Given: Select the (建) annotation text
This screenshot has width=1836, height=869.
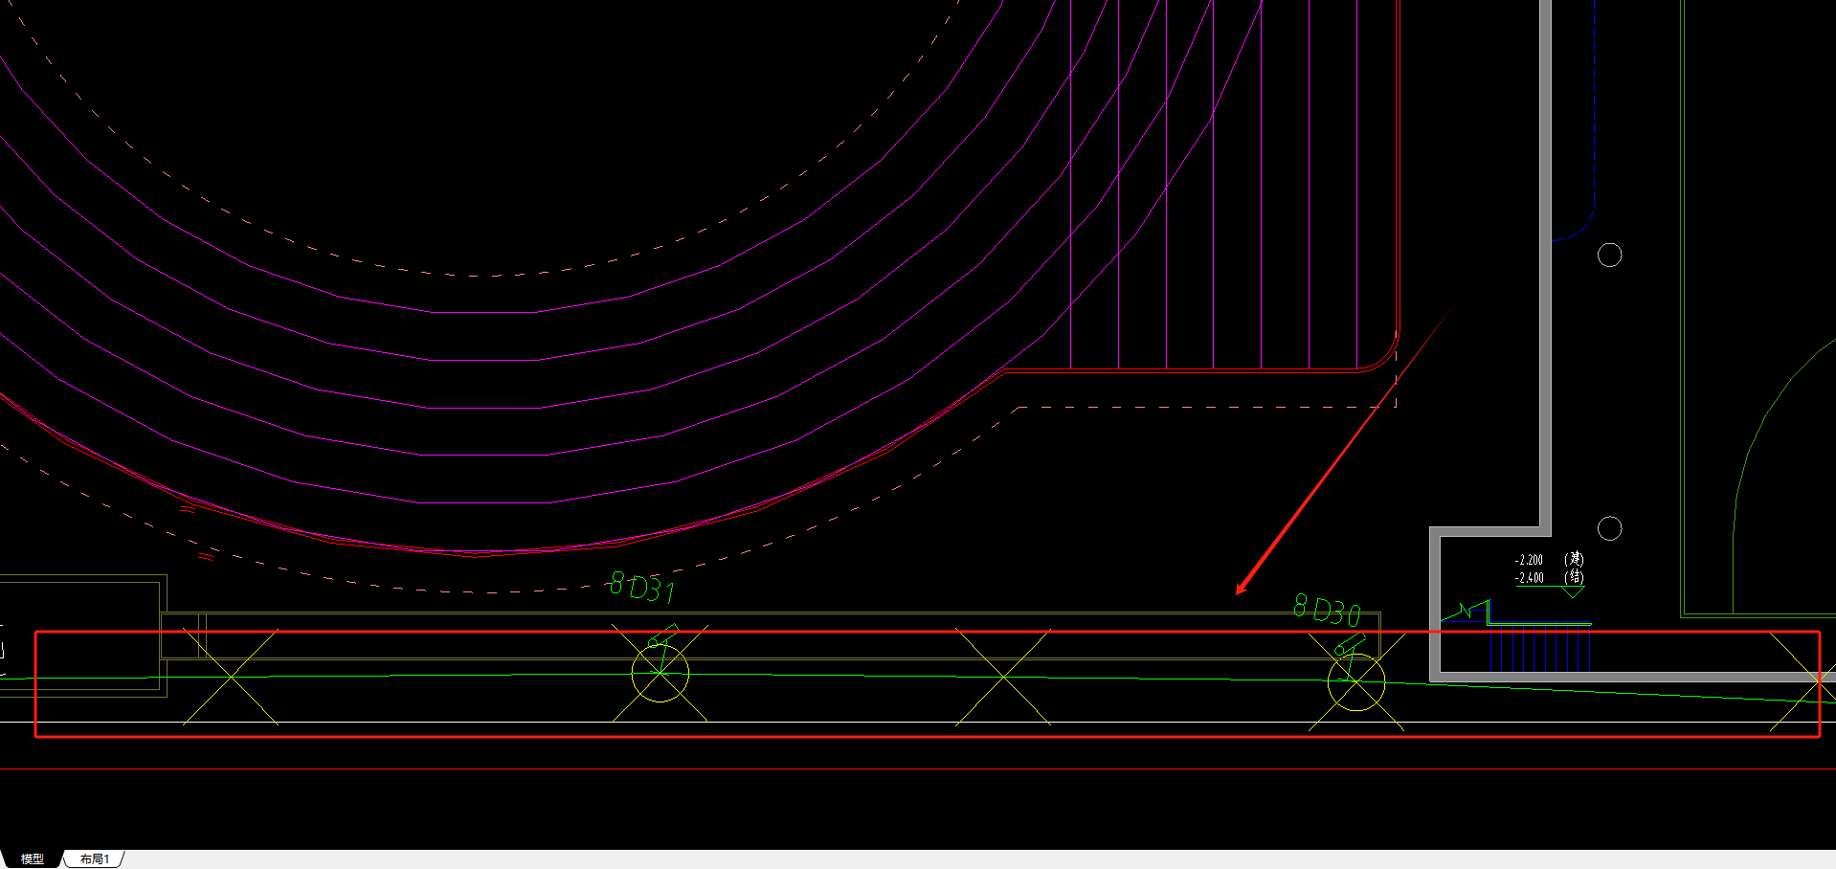Looking at the screenshot, I should click(1574, 559).
